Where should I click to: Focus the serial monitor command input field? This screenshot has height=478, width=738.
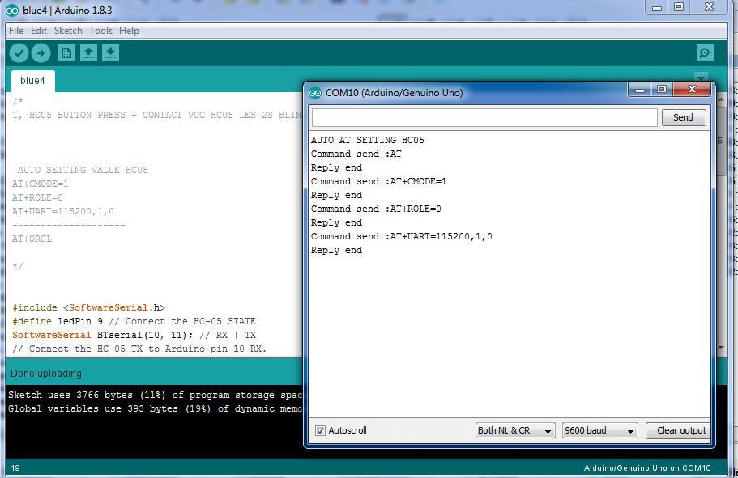pyautogui.click(x=484, y=117)
